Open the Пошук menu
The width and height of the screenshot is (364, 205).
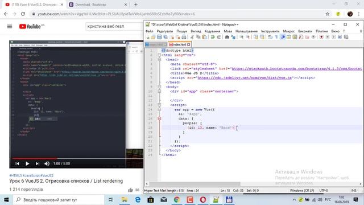tap(182, 31)
